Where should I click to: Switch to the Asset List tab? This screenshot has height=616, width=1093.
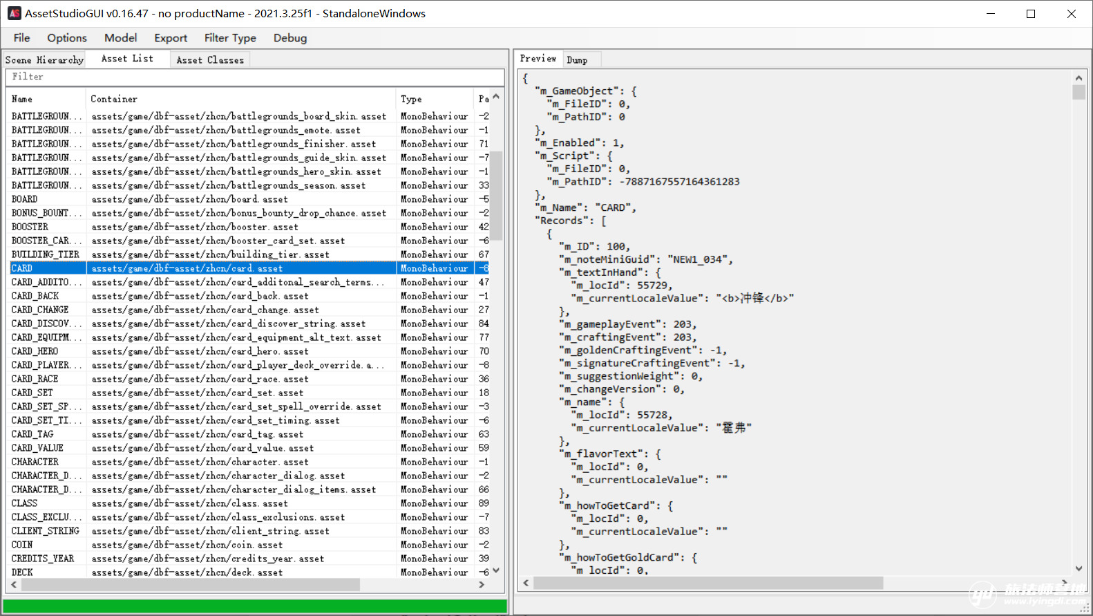128,59
